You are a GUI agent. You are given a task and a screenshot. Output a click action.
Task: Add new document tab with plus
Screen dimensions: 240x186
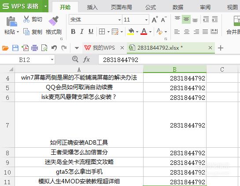221,48
